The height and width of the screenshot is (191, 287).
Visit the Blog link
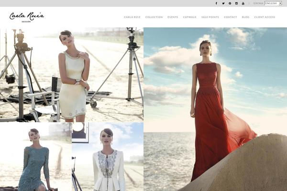pyautogui.click(x=245, y=17)
